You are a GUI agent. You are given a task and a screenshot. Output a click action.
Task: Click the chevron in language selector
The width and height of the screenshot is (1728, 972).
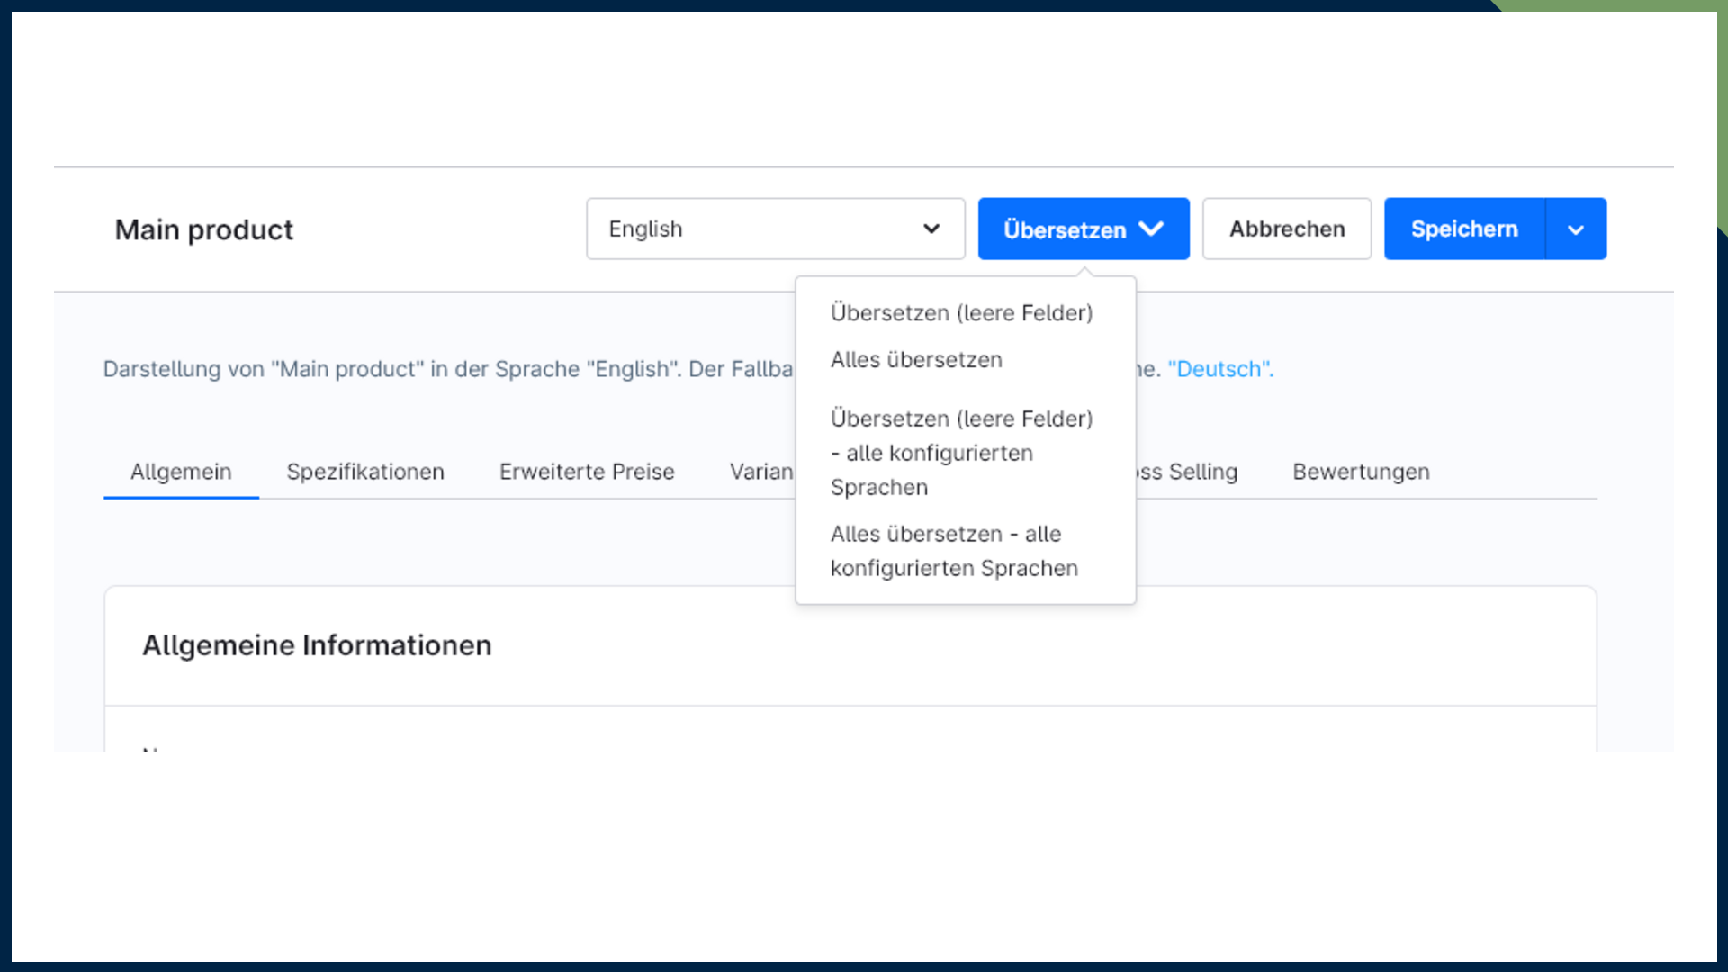931,229
